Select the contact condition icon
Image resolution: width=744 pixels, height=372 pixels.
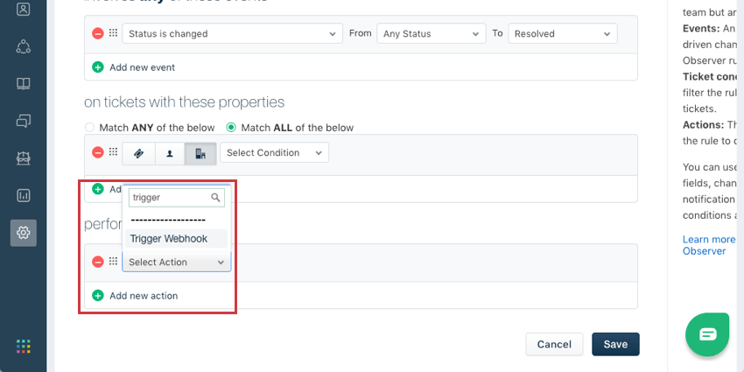point(169,153)
